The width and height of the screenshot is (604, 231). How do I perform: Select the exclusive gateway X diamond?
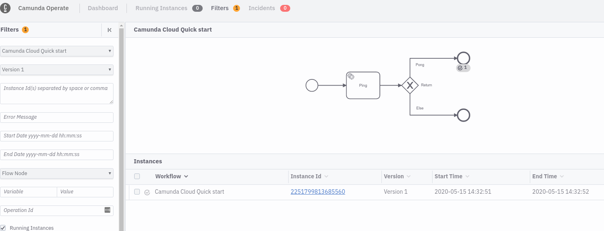[x=410, y=86]
